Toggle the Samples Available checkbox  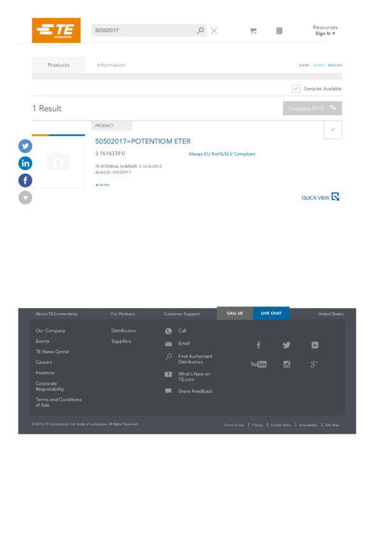point(296,89)
